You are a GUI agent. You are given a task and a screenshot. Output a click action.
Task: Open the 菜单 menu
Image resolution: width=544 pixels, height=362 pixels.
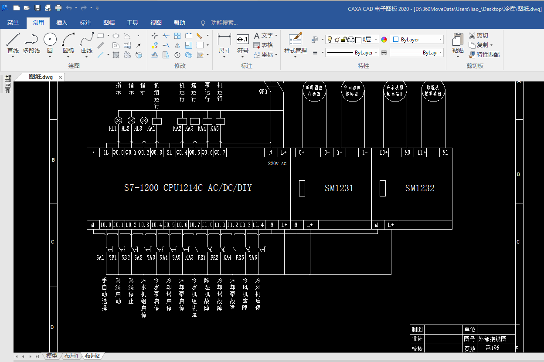pyautogui.click(x=13, y=23)
